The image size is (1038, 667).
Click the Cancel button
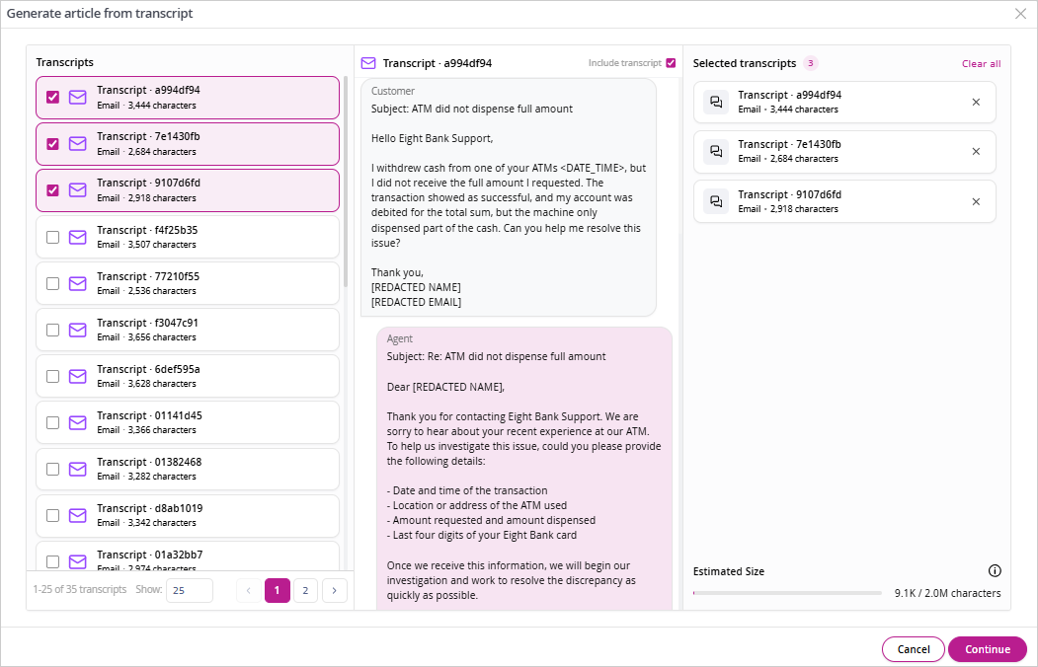914,649
